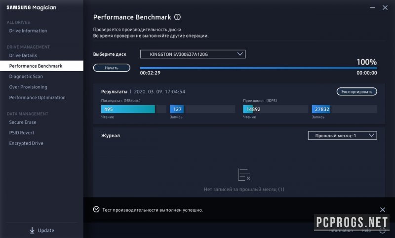Click the empty journal list icon
The image size is (395, 238).
[244, 174]
